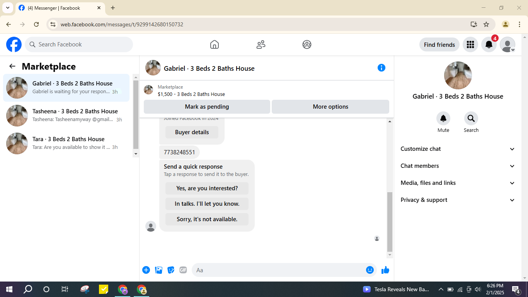The height and width of the screenshot is (297, 528).
Task: Open the Chrome profile icon
Action: point(505,24)
